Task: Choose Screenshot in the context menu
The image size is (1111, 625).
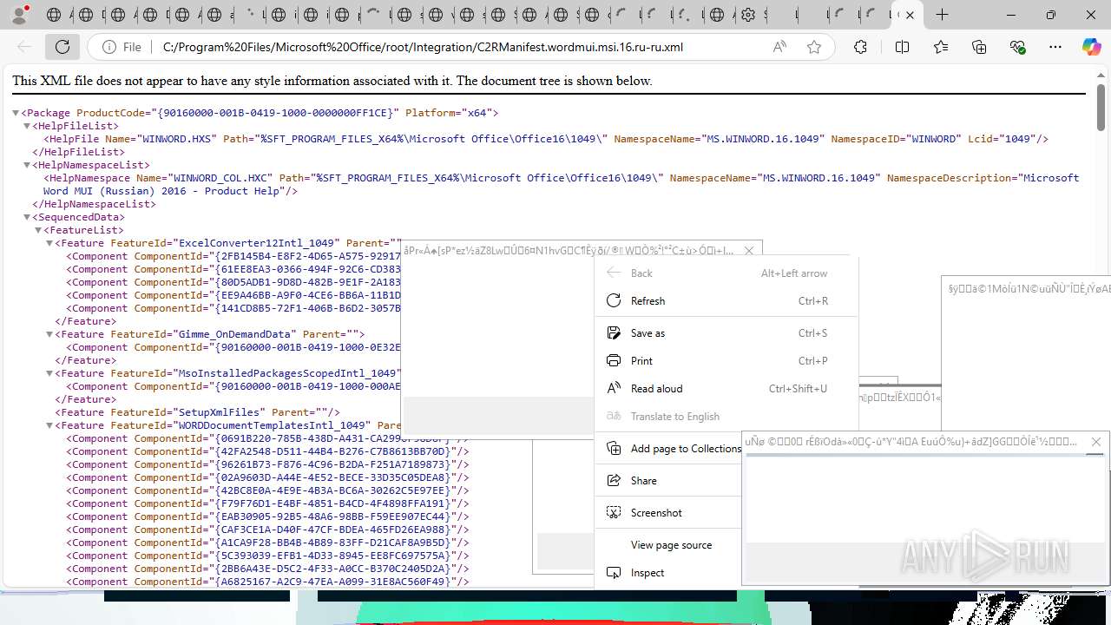Action: [x=669, y=512]
